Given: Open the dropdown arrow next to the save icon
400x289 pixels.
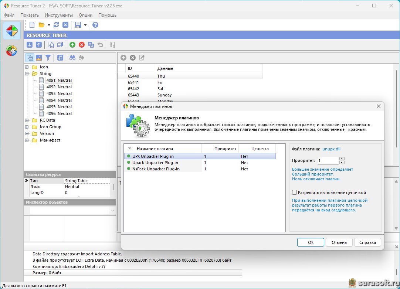Looking at the screenshot, I should coord(85,25).
